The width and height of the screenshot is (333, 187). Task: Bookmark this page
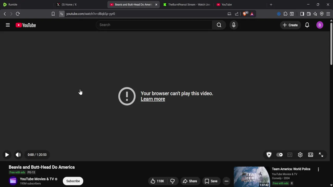click(x=53, y=14)
